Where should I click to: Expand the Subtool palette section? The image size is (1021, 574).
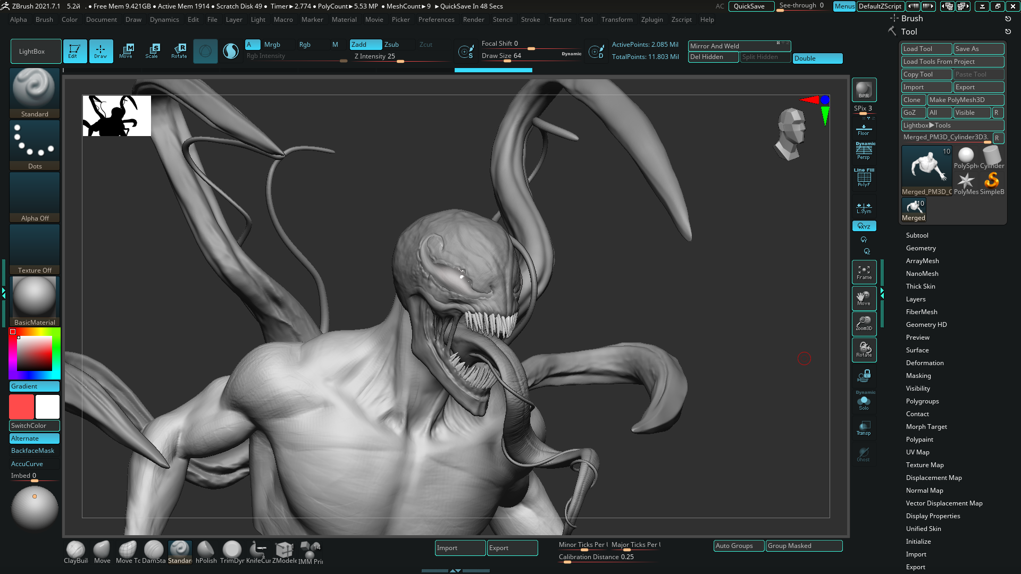click(917, 235)
